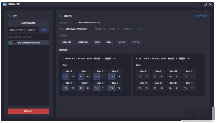Viewport: 217px width, 123px height.
Task: Confirm with the 确定 button
Action: (44, 30)
